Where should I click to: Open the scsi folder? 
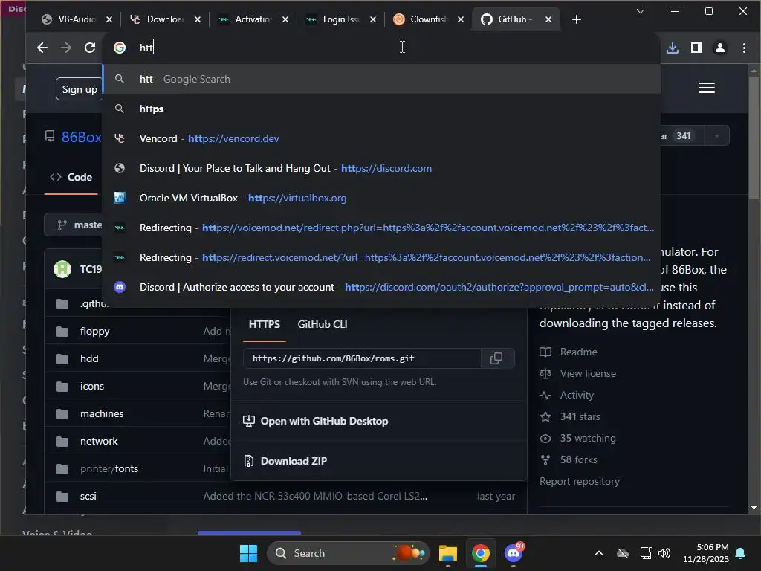[88, 496]
